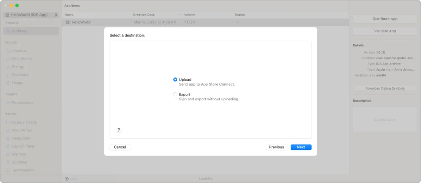Select the Export radio button

[175, 95]
